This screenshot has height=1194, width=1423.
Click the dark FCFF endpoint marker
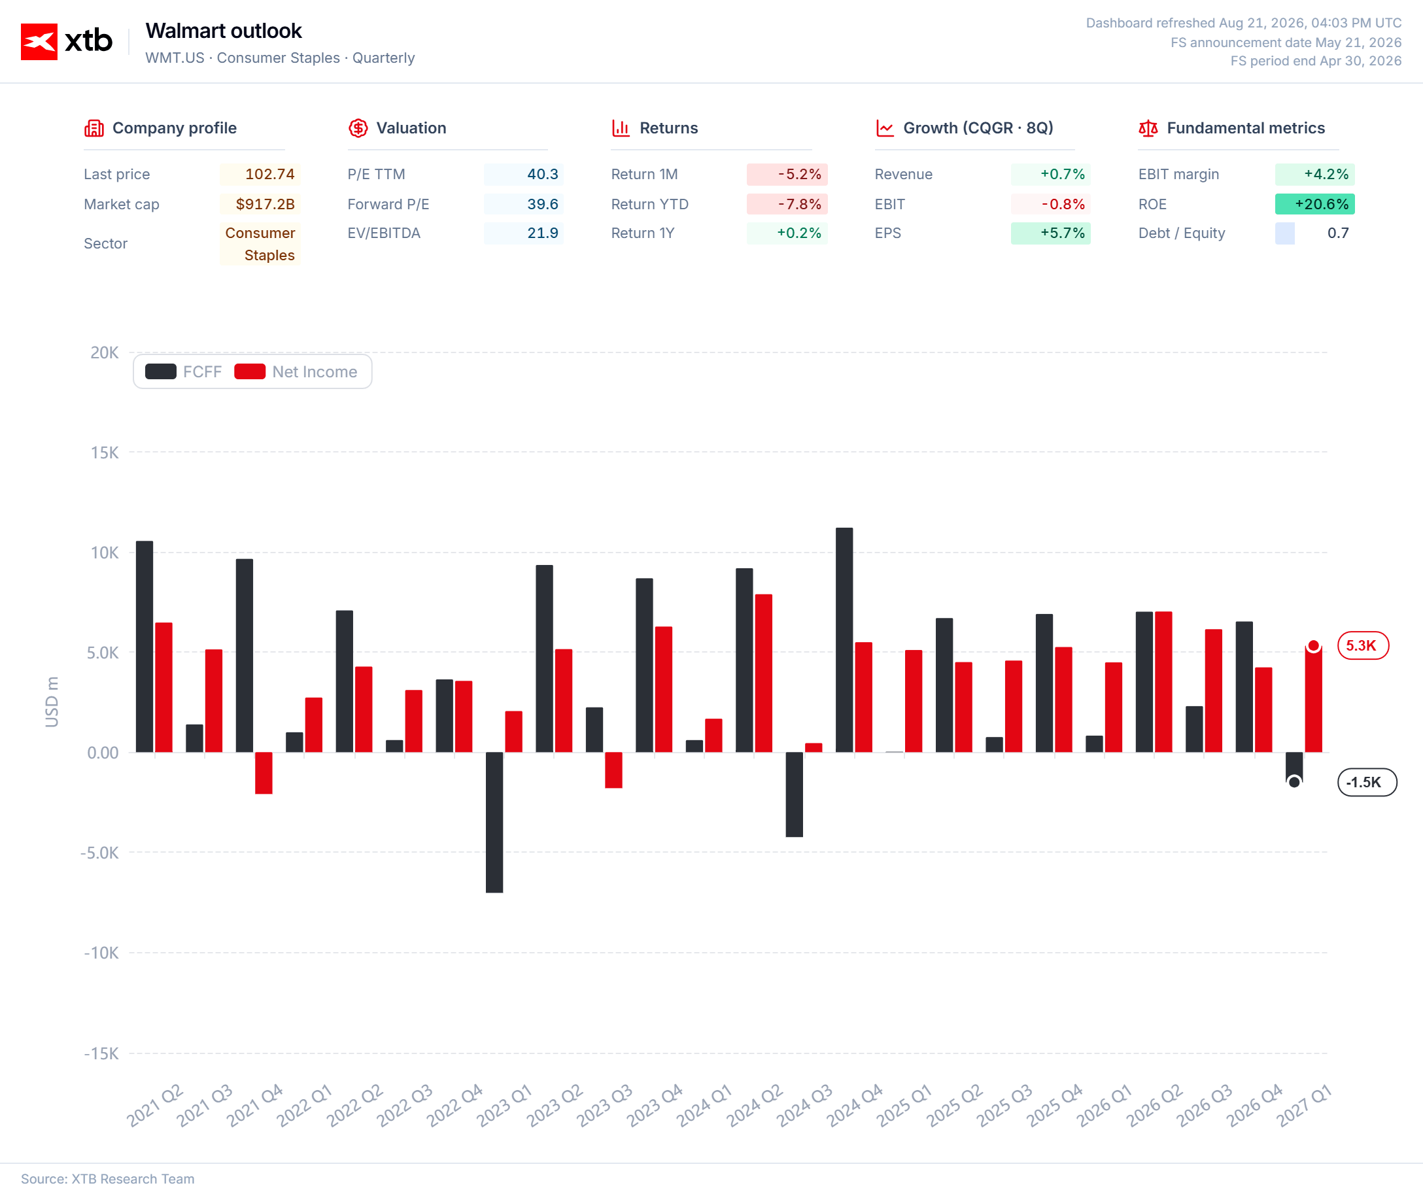(1294, 782)
